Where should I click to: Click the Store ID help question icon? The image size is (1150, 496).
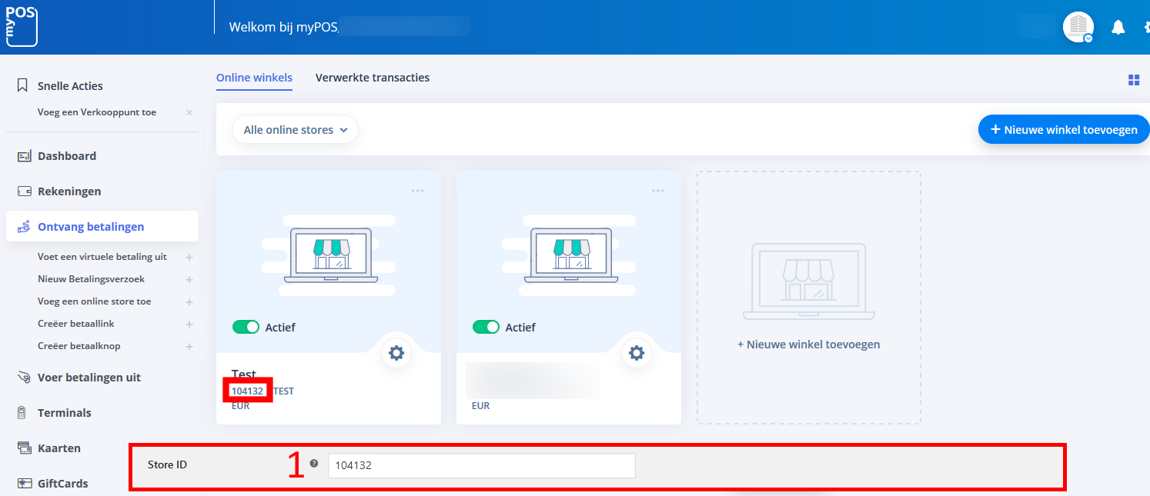pyautogui.click(x=313, y=464)
